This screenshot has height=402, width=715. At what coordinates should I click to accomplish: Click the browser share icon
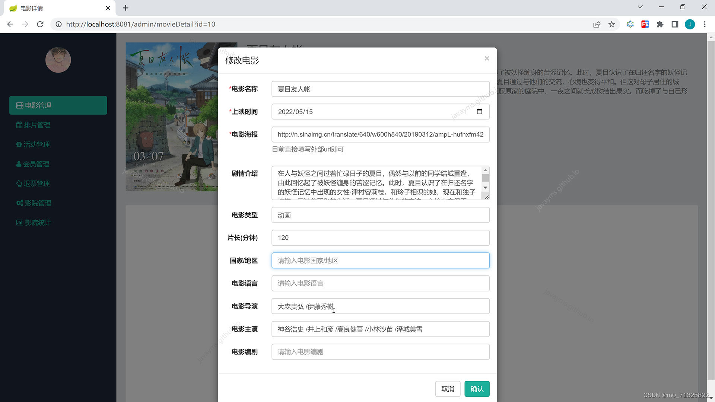(x=597, y=24)
